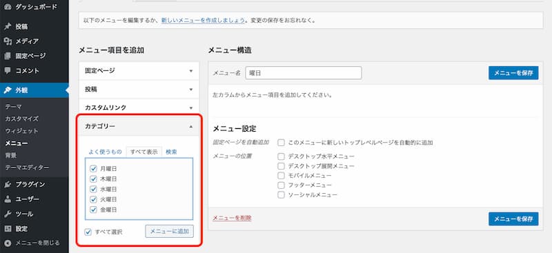Check the フッターメニュー location

point(281,185)
